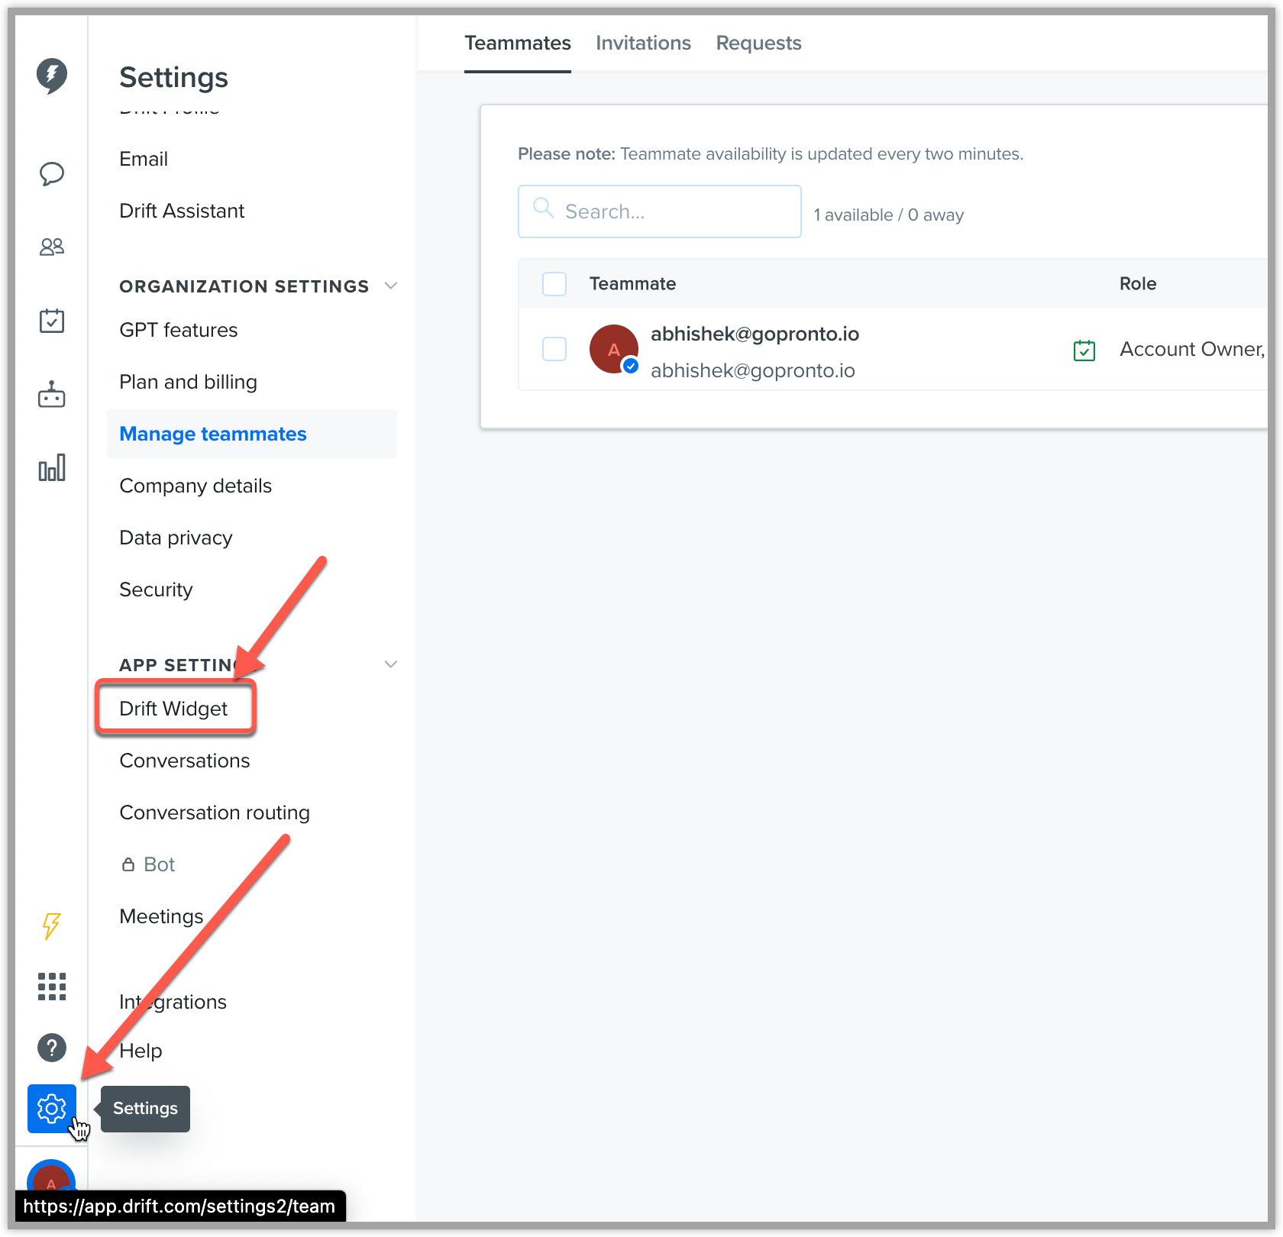This screenshot has height=1237, width=1283.
Task: Open Drift Widget settings
Action: [173, 709]
